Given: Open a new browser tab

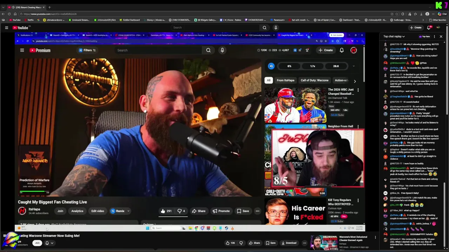Looking at the screenshot, I should pos(49,7).
